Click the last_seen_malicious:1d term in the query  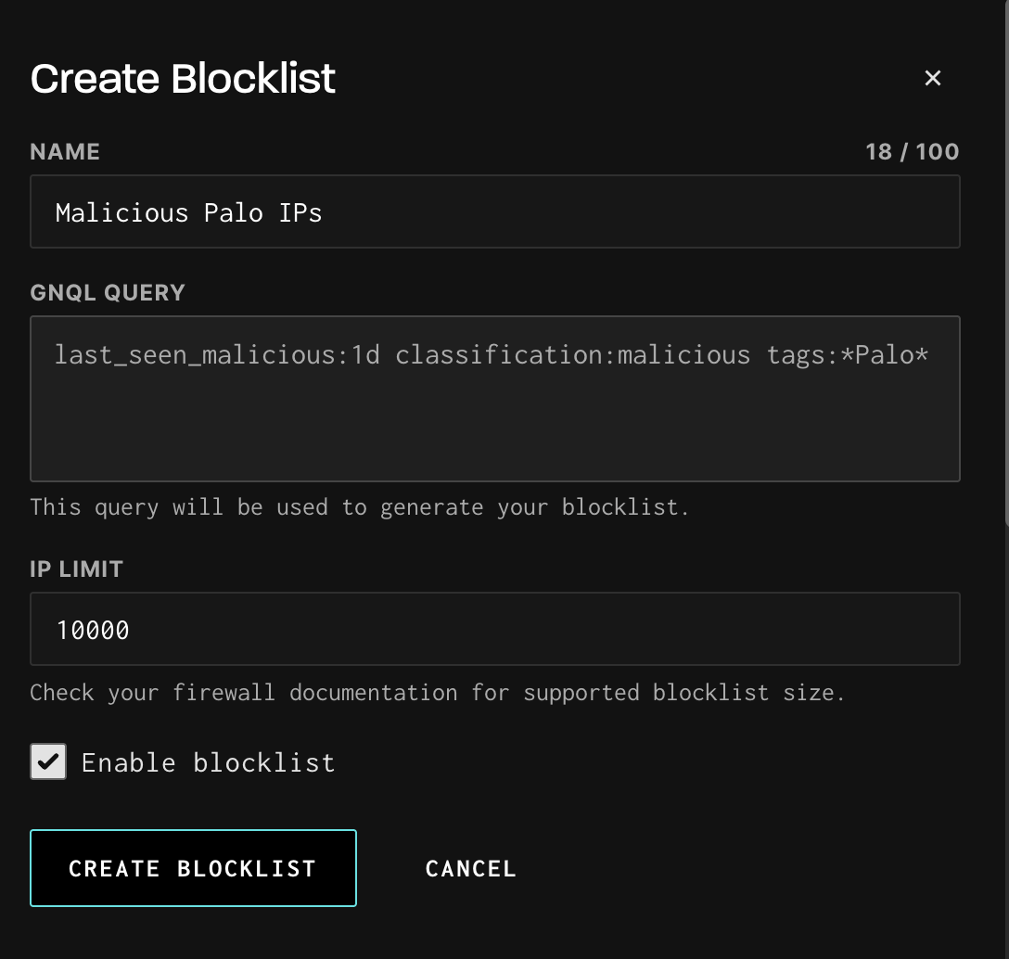coord(217,355)
